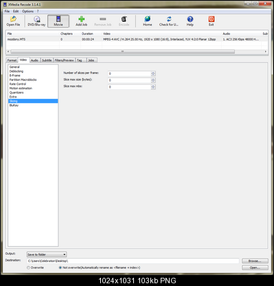
Task: Select the Movie toolbar button
Action: point(58,21)
